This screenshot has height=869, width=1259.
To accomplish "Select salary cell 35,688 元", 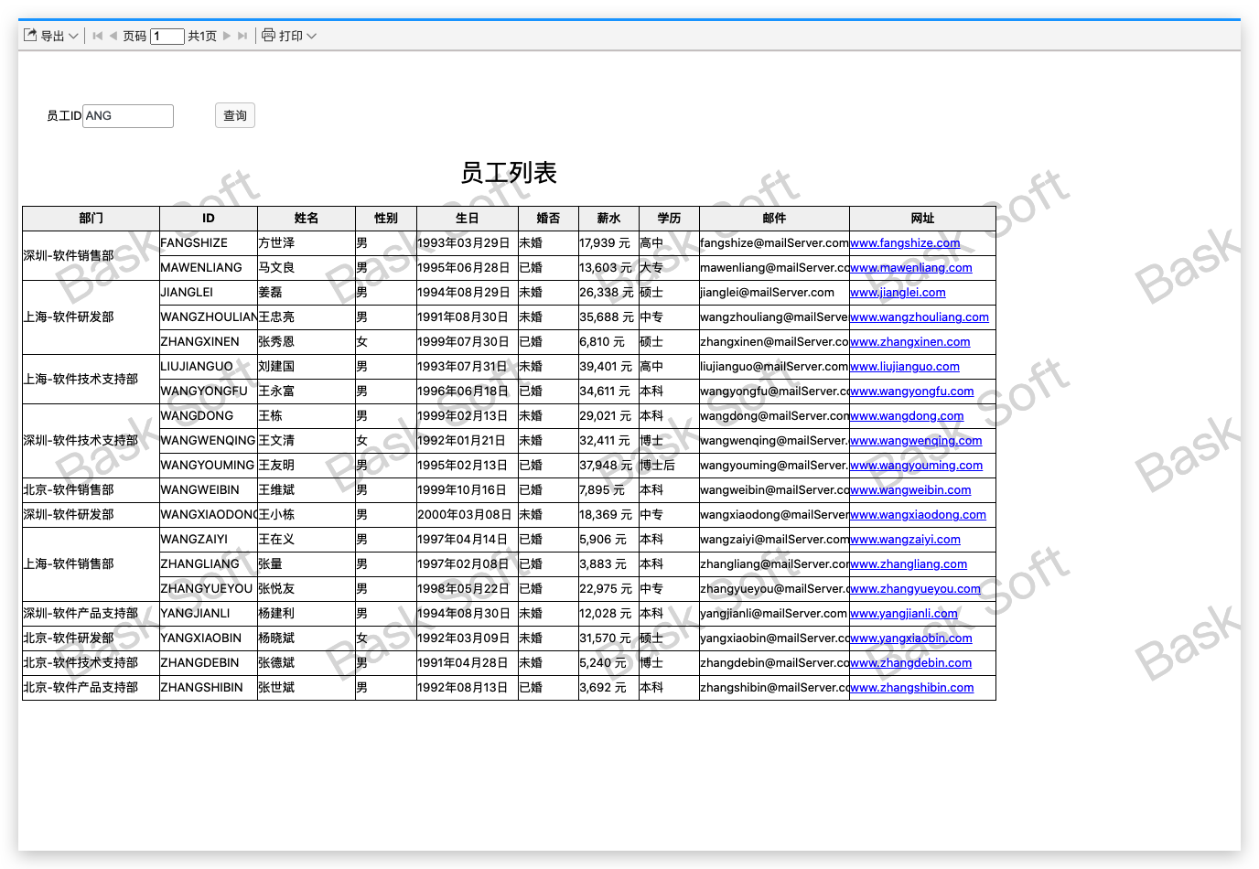I will (x=608, y=317).
